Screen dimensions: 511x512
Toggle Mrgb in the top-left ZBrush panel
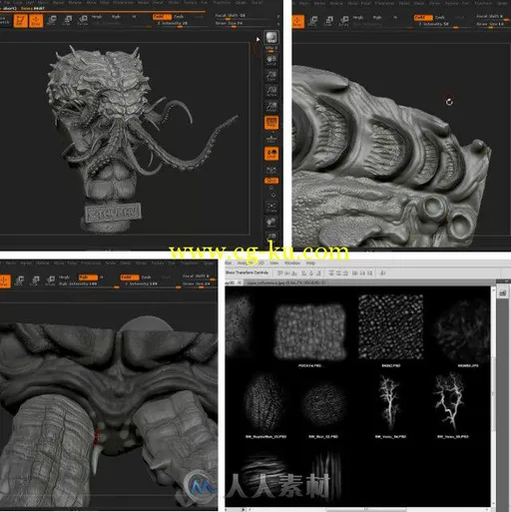97,16
